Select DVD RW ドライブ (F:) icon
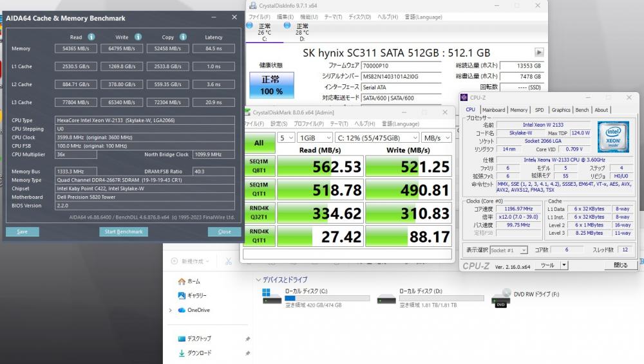Image resolution: width=644 pixels, height=364 pixels. pyautogui.click(x=502, y=298)
